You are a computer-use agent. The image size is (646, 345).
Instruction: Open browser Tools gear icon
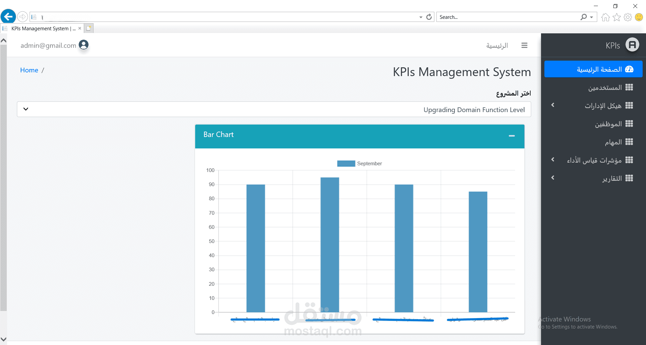coord(627,17)
